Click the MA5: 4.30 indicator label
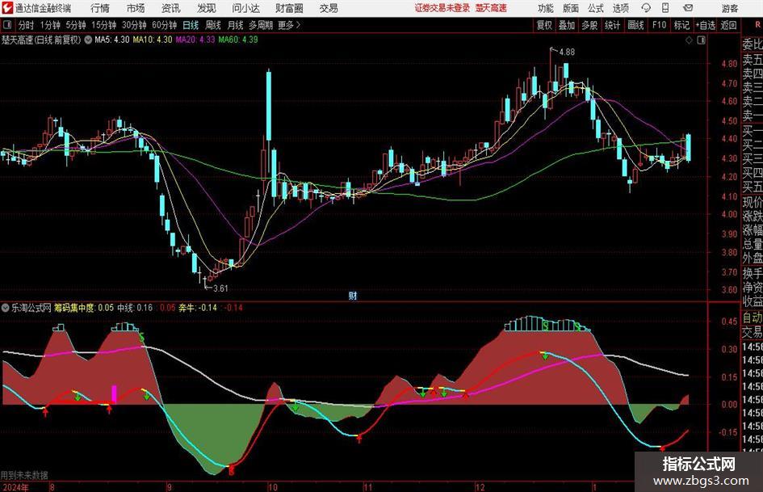The image size is (763, 492). (112, 40)
